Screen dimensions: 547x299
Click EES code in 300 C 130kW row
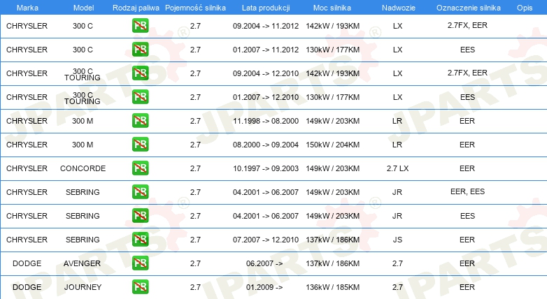[467, 50]
